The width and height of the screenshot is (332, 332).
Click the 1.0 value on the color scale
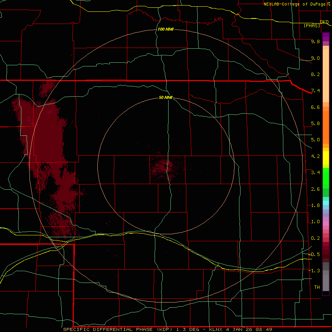[x=315, y=222]
